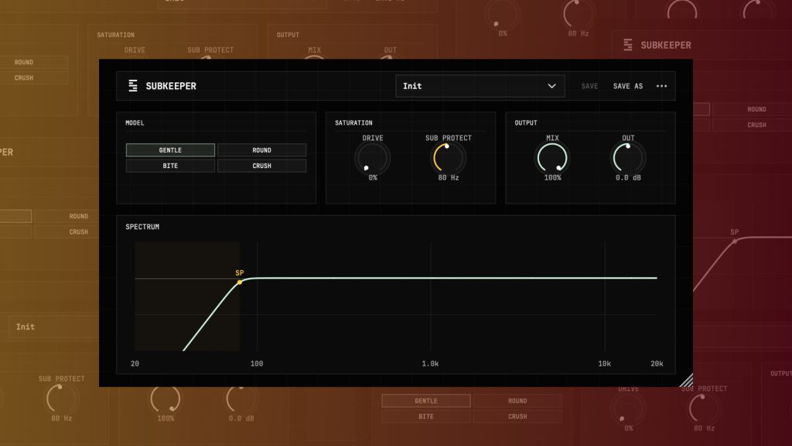Click the window resize grip handle
The height and width of the screenshot is (446, 792).
[x=687, y=380]
